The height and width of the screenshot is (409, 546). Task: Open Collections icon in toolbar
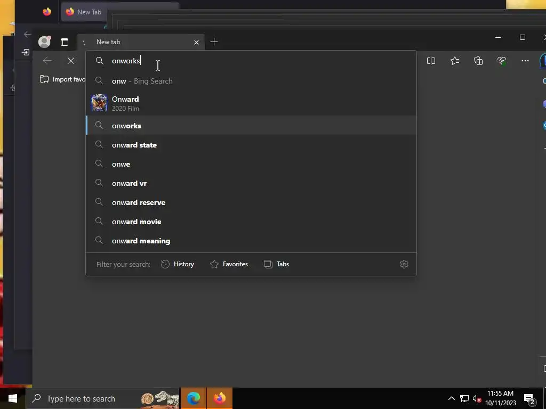[x=478, y=61]
